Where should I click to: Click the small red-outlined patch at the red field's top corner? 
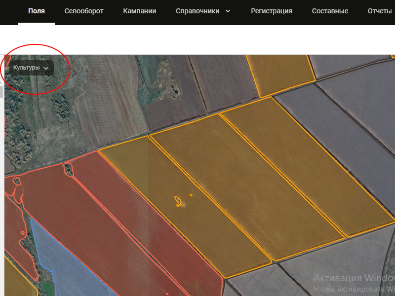[68, 170]
